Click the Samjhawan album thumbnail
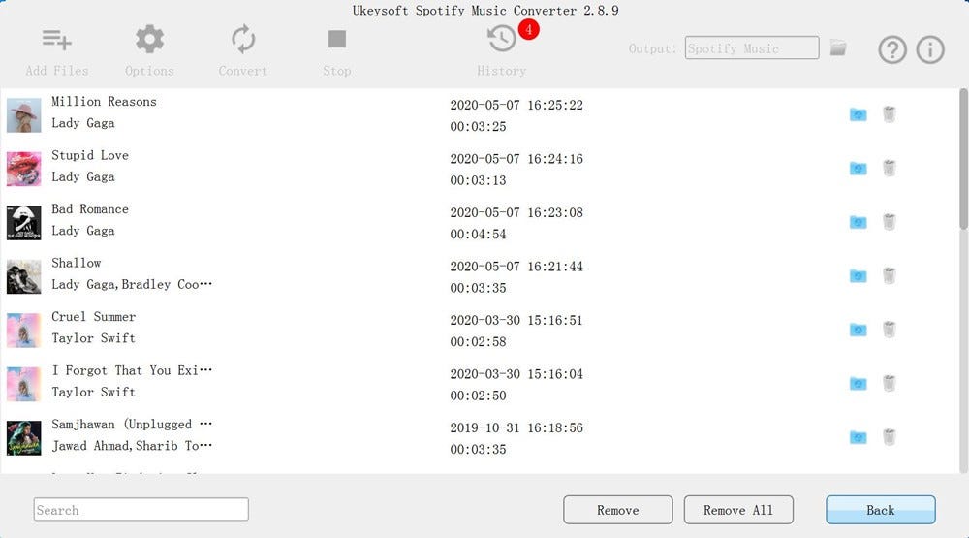The image size is (969, 538). [23, 438]
